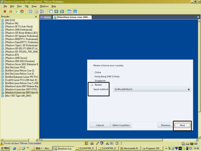
Task: Click the Summary view toolbar icon
Action: 69,11
